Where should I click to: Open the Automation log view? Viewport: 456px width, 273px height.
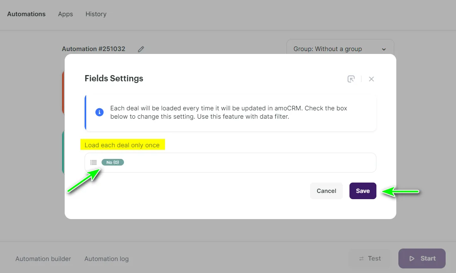(x=106, y=258)
